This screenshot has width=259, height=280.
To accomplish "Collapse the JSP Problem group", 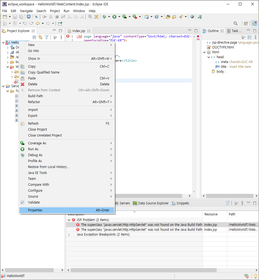I will pos(69,220).
